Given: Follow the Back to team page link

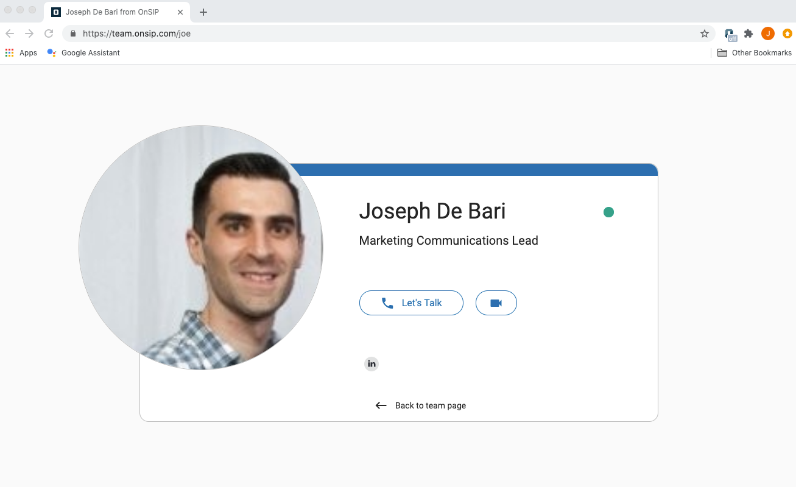Looking at the screenshot, I should [420, 405].
